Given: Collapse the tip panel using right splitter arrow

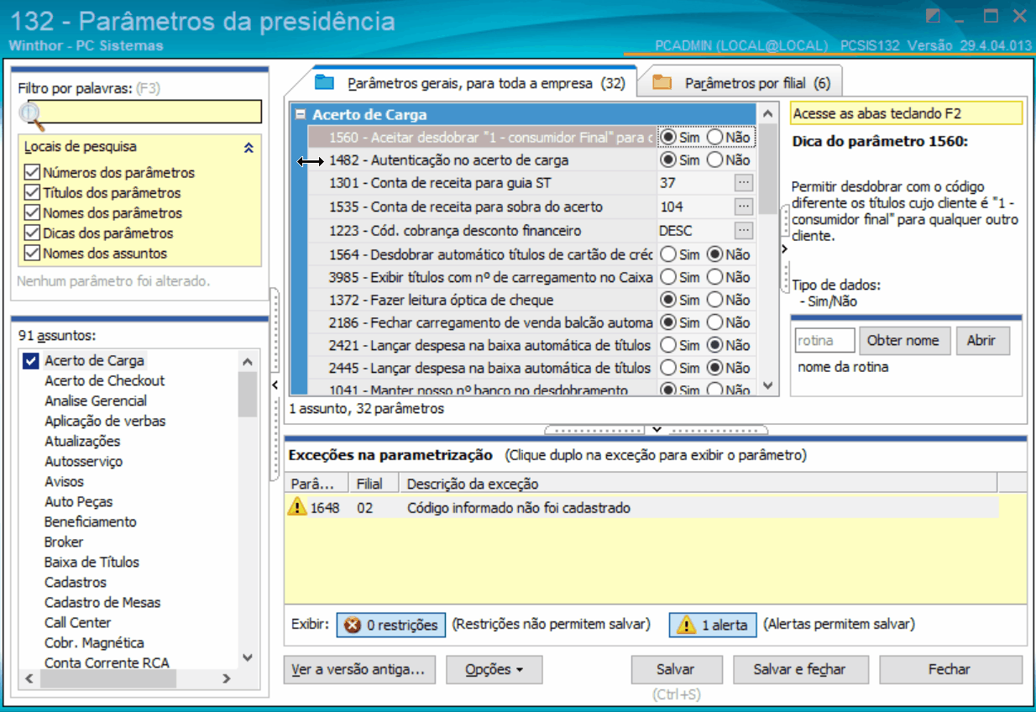Looking at the screenshot, I should pyautogui.click(x=784, y=249).
